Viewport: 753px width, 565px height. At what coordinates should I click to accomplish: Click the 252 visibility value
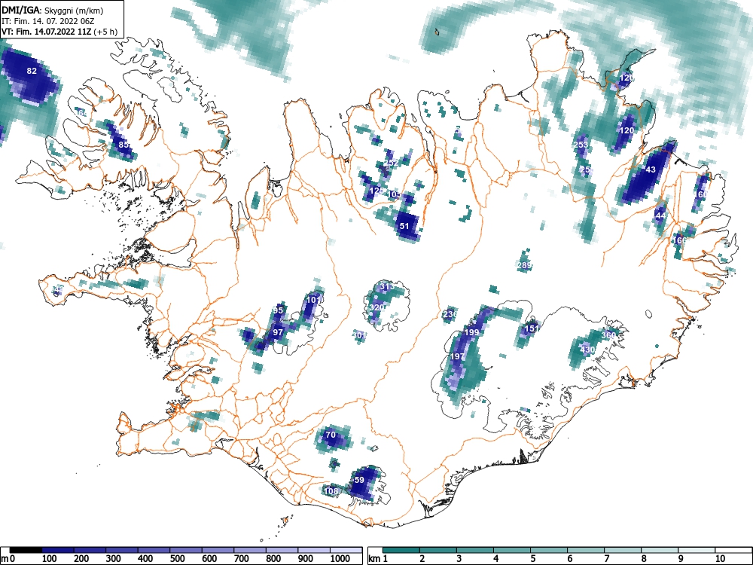tap(390, 163)
